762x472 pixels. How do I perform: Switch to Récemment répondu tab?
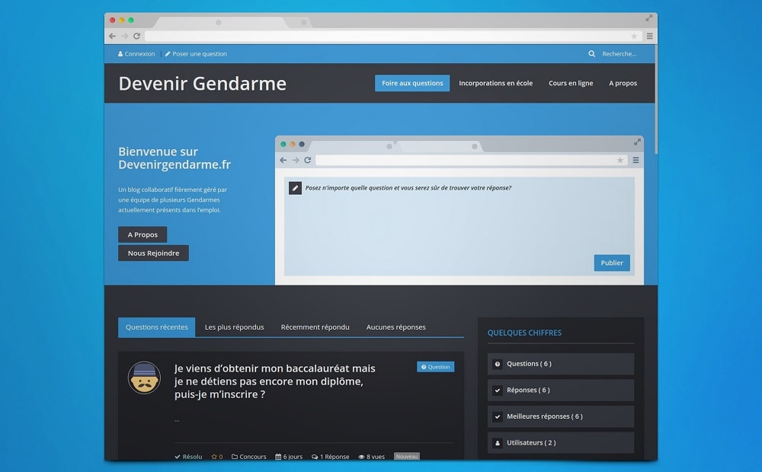click(x=315, y=327)
